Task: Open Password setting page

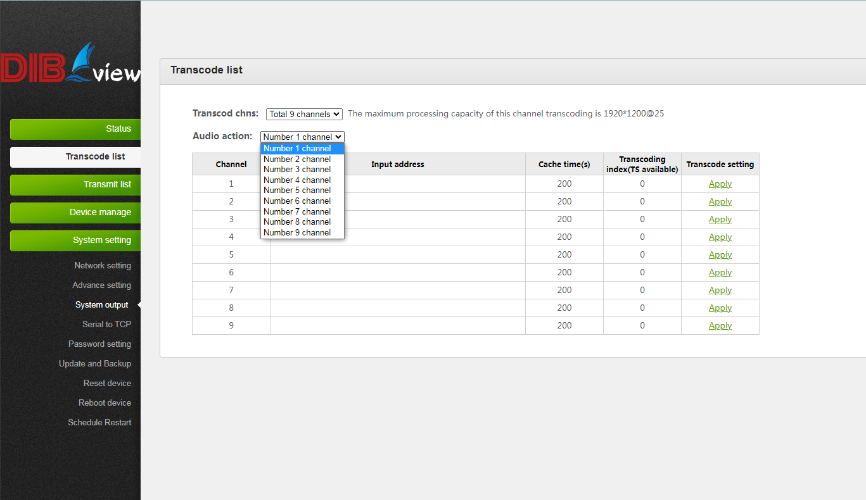Action: point(99,344)
